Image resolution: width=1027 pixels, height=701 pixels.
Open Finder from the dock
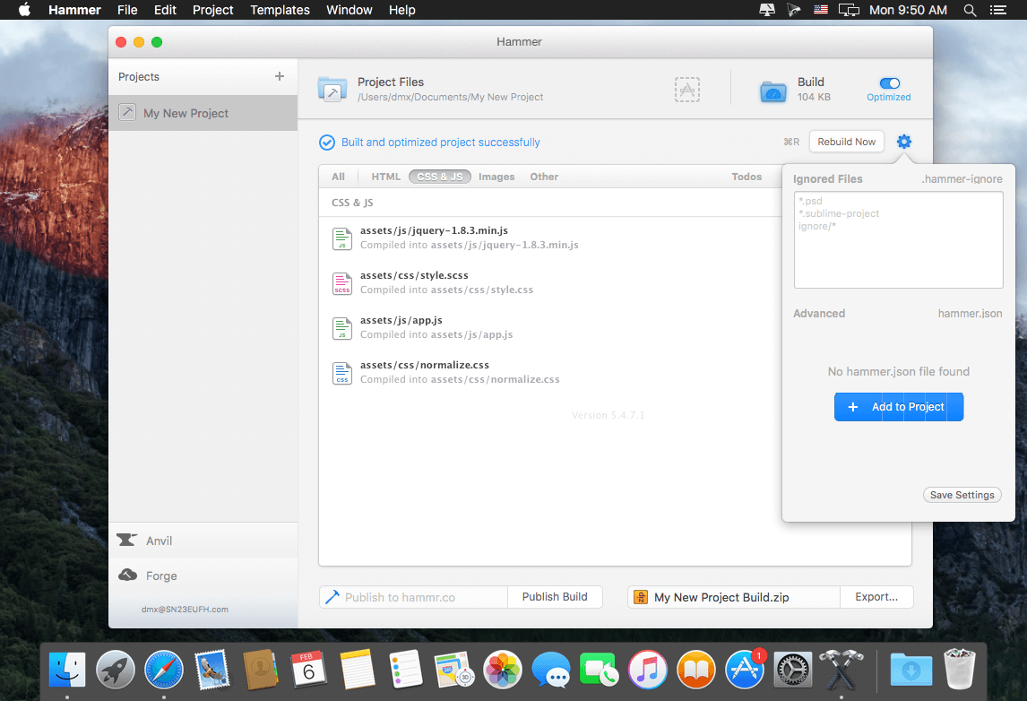(x=67, y=670)
